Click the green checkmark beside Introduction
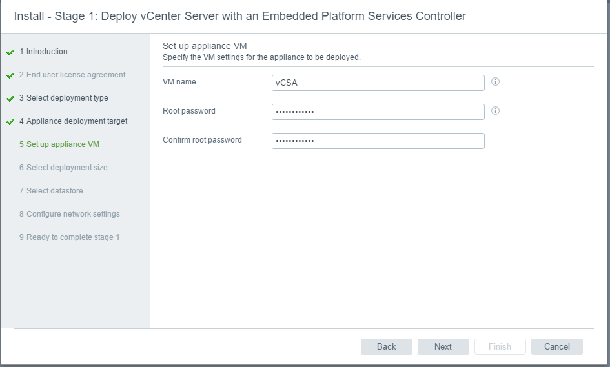The width and height of the screenshot is (610, 367). point(10,52)
